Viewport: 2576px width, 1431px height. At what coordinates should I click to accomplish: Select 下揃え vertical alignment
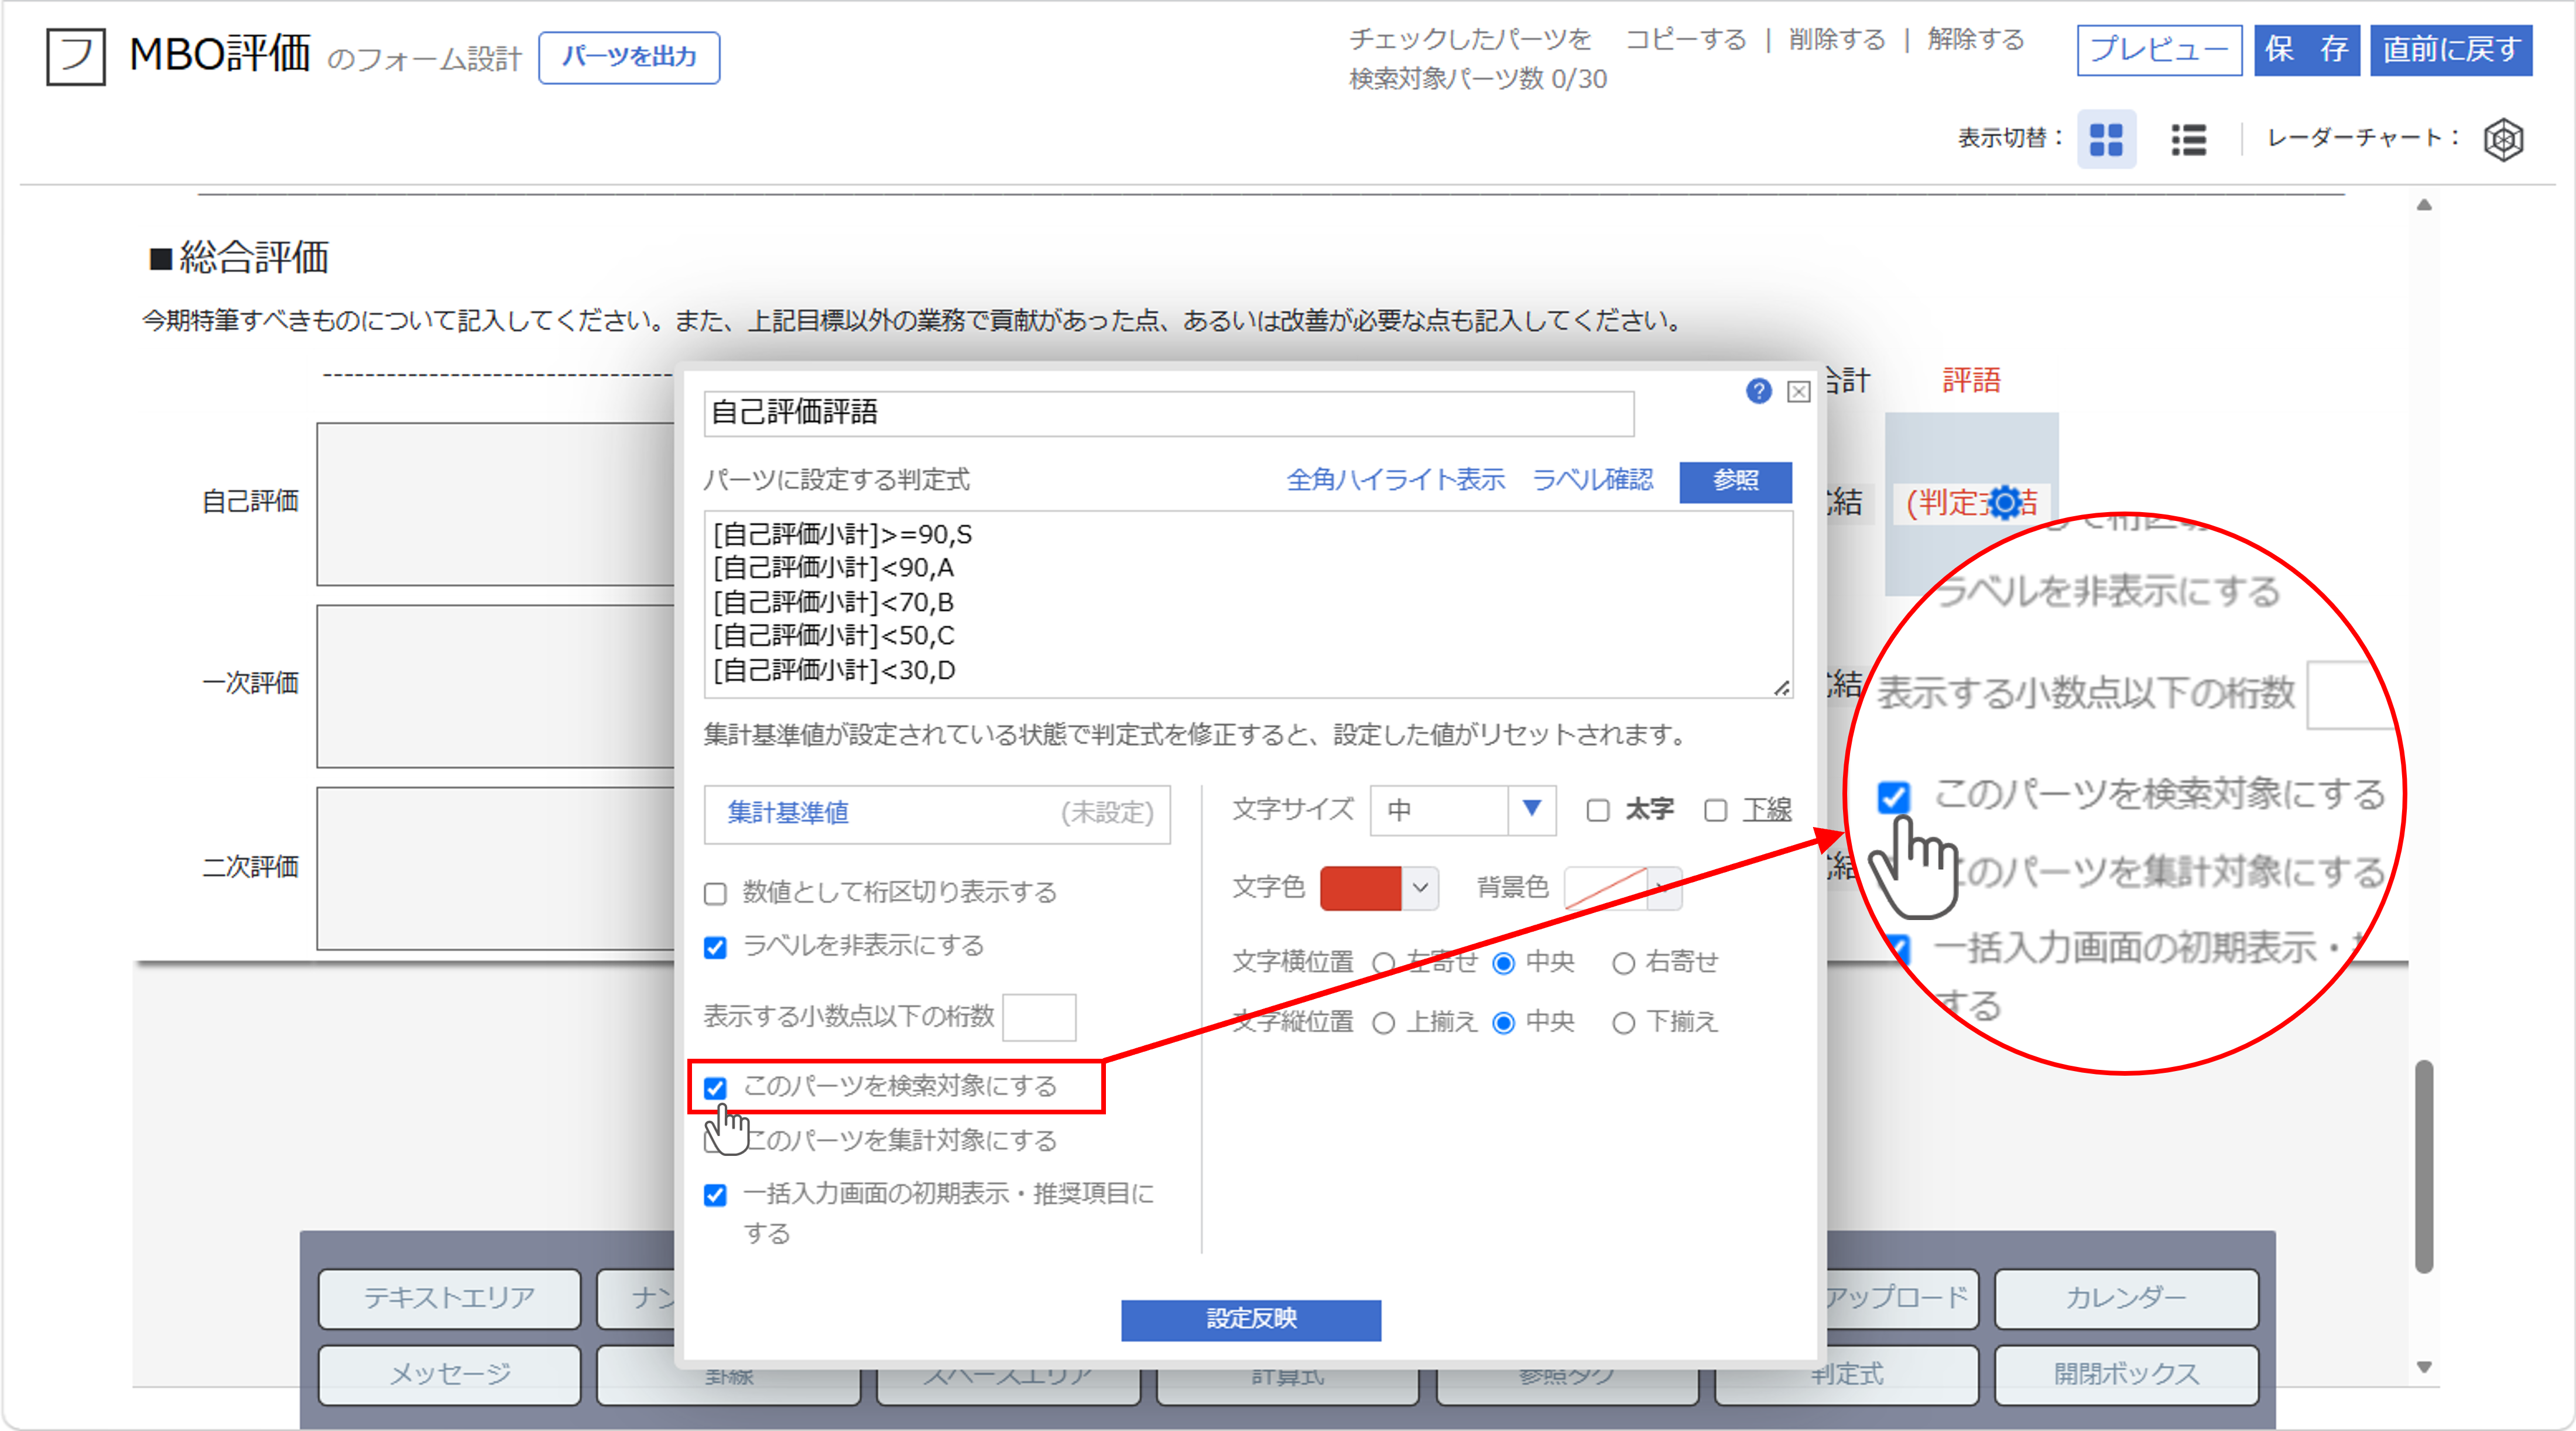point(1624,1023)
